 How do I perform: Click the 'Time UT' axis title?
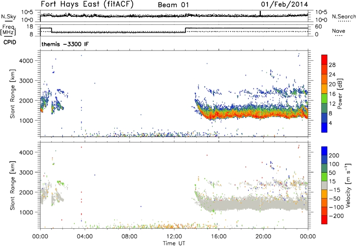click(174, 243)
